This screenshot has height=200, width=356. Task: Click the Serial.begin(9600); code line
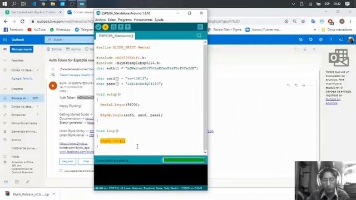click(x=120, y=104)
